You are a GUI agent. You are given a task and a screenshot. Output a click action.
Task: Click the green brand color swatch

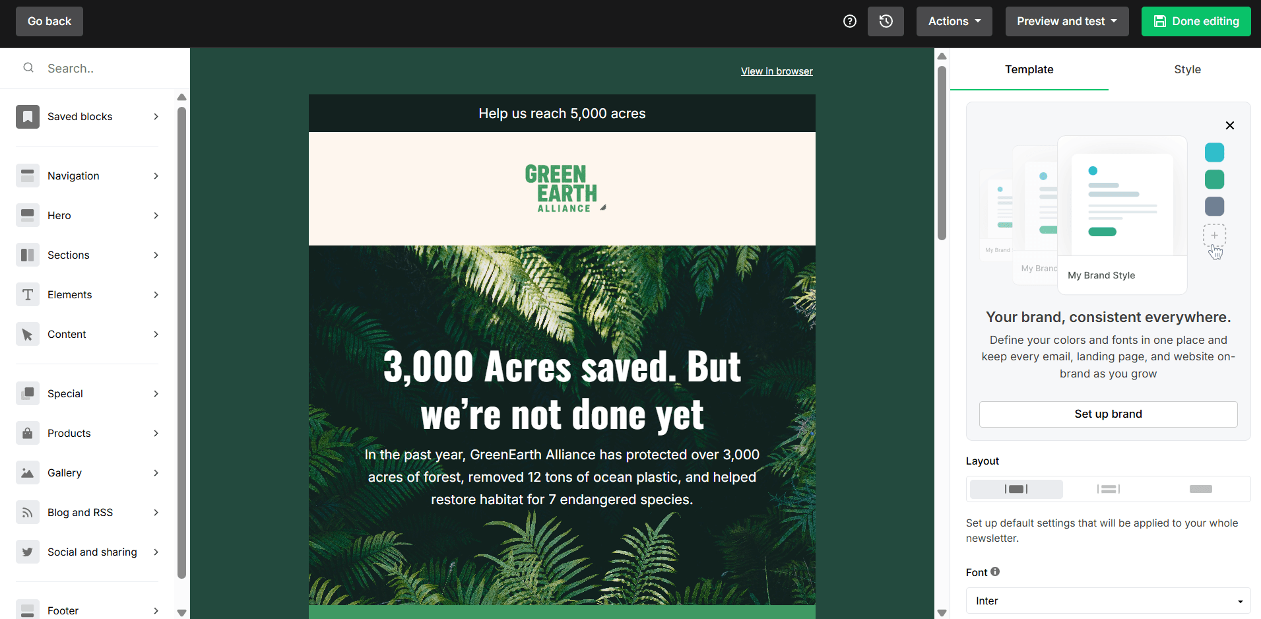tap(1214, 179)
